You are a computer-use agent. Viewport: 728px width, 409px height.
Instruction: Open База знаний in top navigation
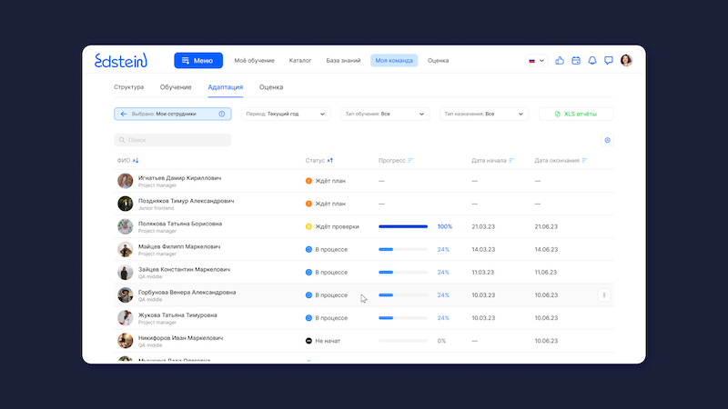[343, 60]
